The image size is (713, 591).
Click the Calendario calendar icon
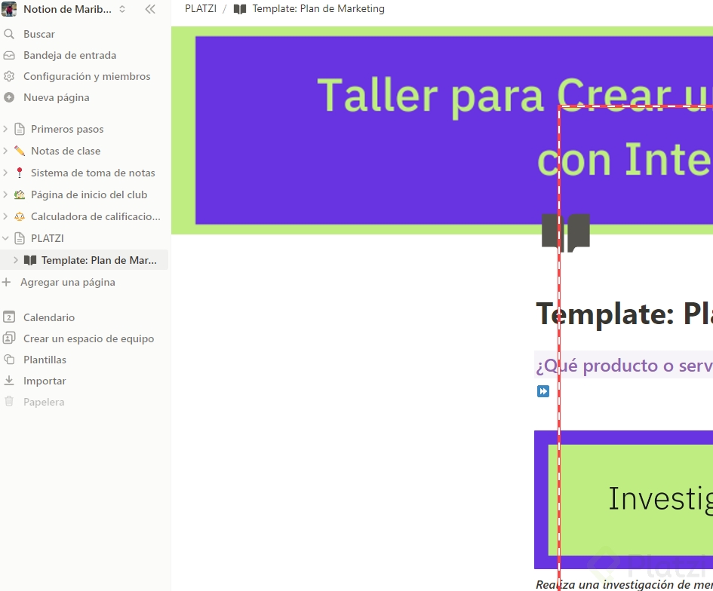pyautogui.click(x=8, y=317)
